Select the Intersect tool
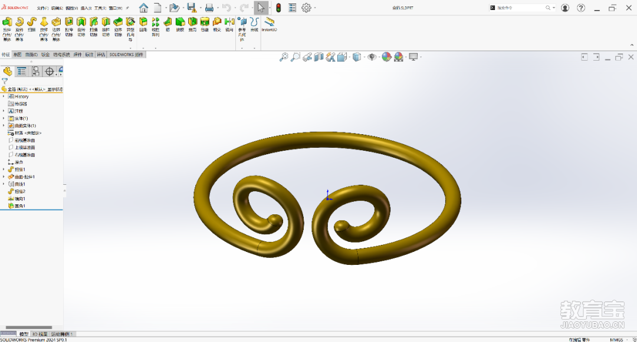 (x=217, y=24)
